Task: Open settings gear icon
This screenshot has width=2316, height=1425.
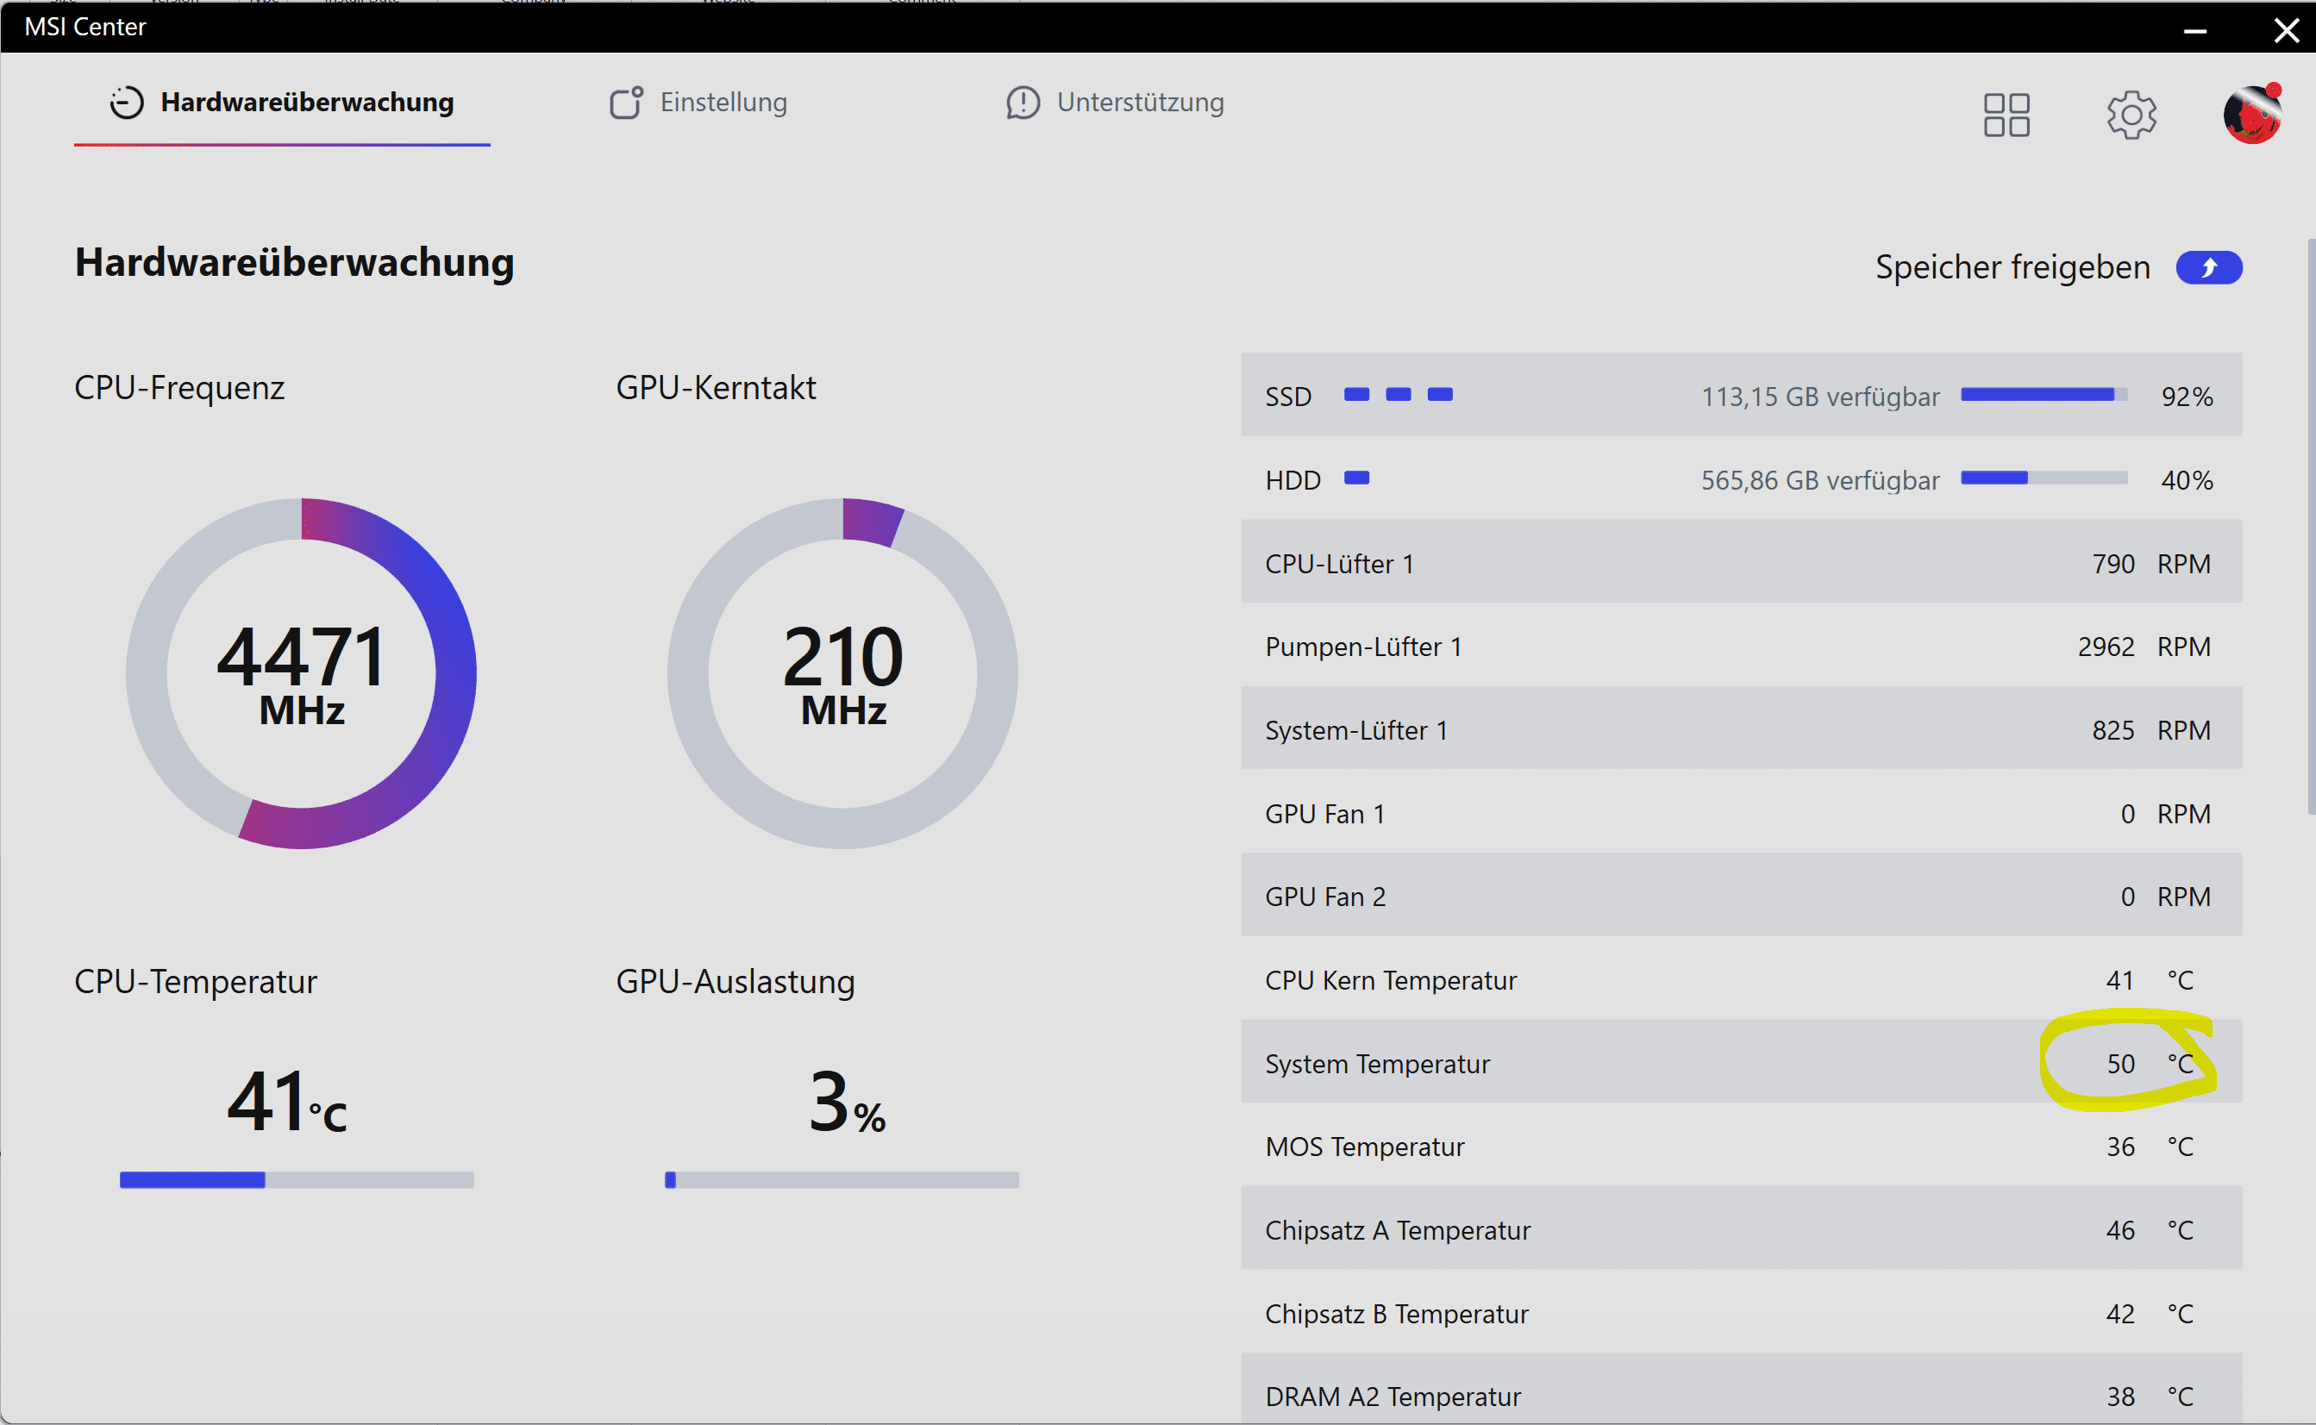Action: coord(2131,115)
